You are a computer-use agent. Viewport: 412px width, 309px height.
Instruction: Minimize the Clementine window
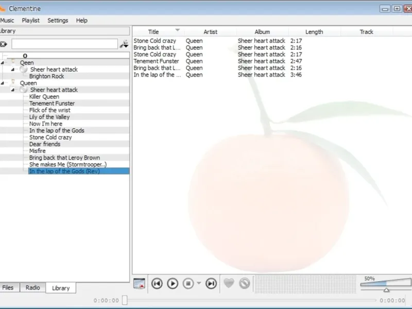[385, 9]
